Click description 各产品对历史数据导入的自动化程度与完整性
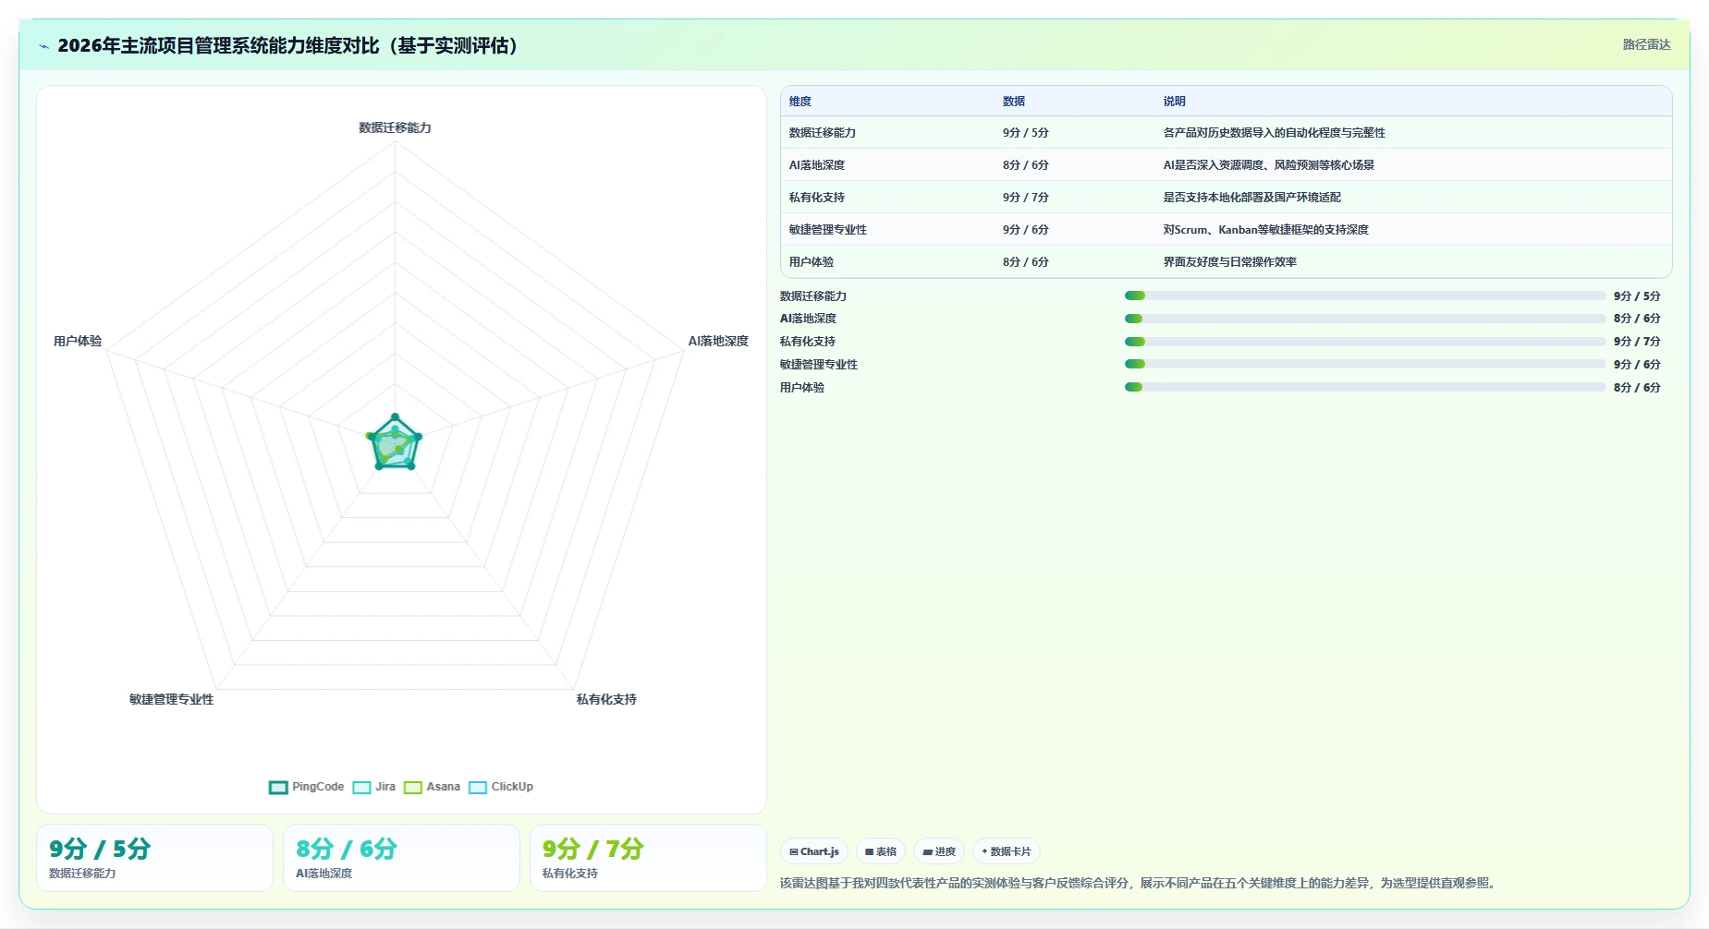Screen dimensions: 1709x929 tap(1274, 133)
